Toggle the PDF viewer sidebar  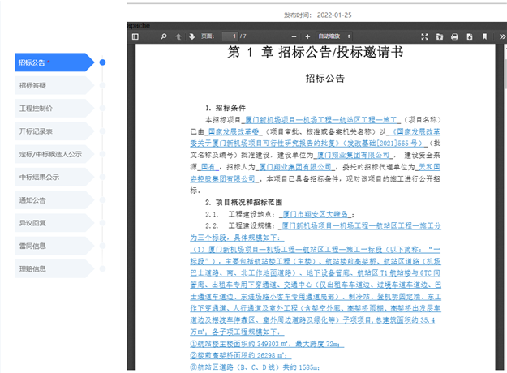click(x=135, y=36)
